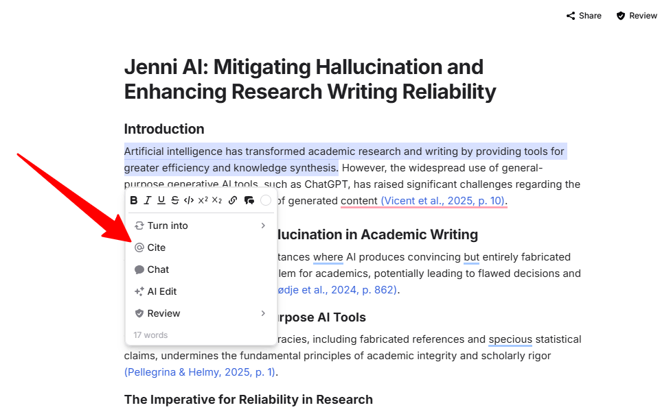Select the Underline icon
This screenshot has height=412, width=671.
[x=161, y=199]
